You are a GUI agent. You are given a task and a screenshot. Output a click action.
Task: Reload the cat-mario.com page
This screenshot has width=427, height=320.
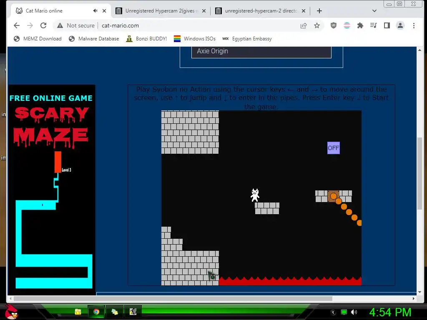point(43,25)
